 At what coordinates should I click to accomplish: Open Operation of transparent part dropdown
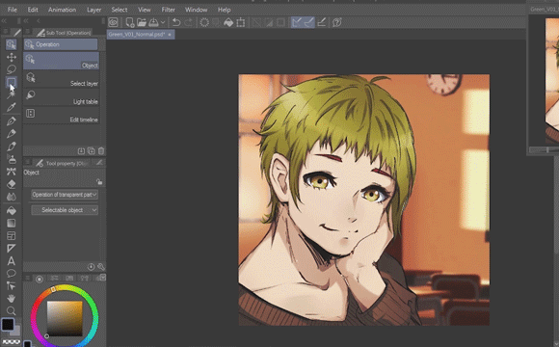point(65,195)
